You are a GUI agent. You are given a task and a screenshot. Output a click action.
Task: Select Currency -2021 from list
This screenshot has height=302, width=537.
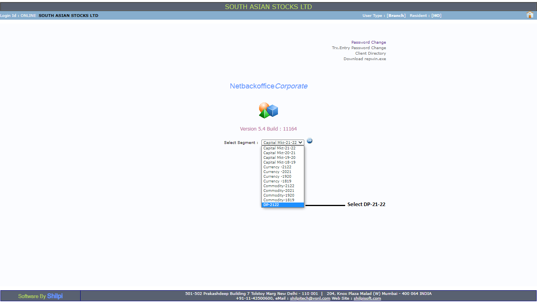point(278,172)
